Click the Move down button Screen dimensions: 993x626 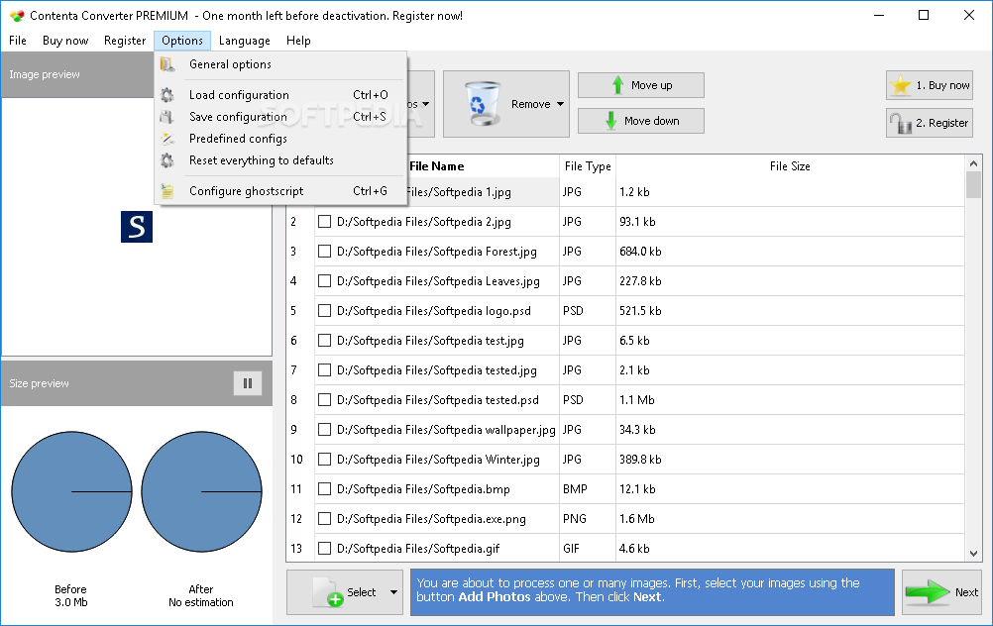(641, 120)
